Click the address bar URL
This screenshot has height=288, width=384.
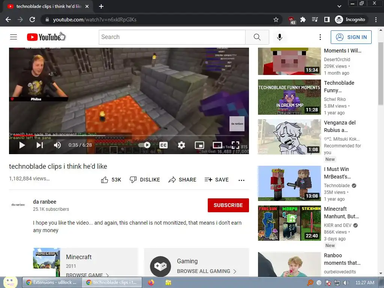click(94, 19)
